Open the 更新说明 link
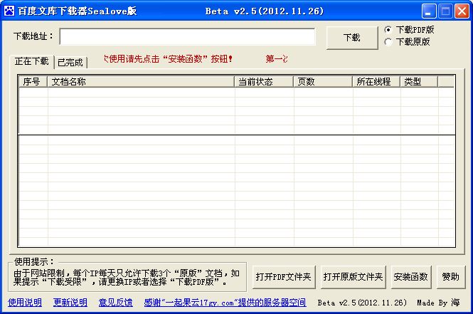The height and width of the screenshot is (314, 473). pos(70,303)
